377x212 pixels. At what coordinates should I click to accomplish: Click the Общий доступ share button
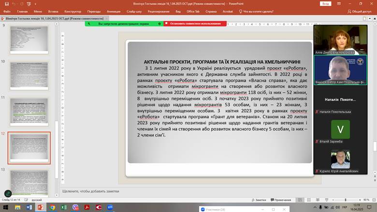click(x=360, y=11)
